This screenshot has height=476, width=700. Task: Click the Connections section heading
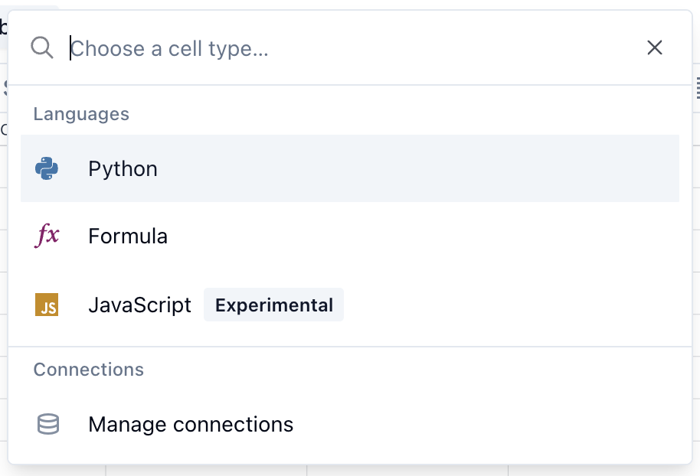click(x=89, y=370)
